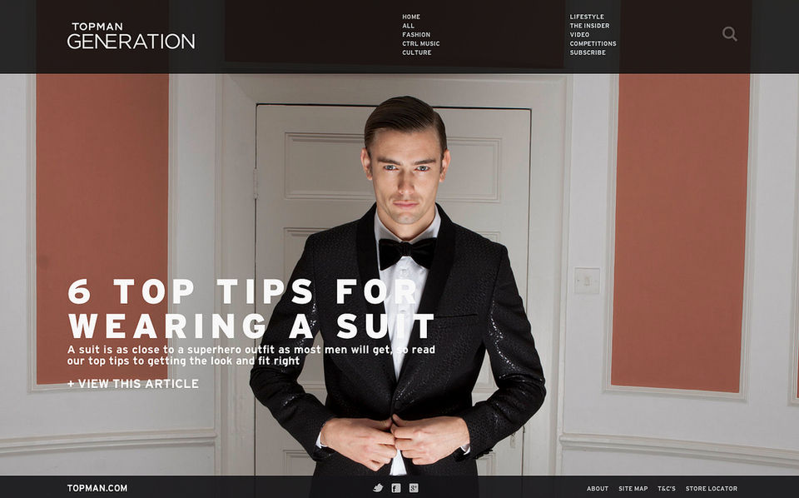Viewport: 799px width, 498px height.
Task: Go to the Video section
Action: (579, 35)
